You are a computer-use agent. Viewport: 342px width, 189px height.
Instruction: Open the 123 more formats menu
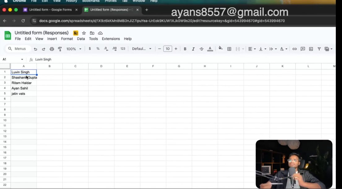tap(123, 49)
